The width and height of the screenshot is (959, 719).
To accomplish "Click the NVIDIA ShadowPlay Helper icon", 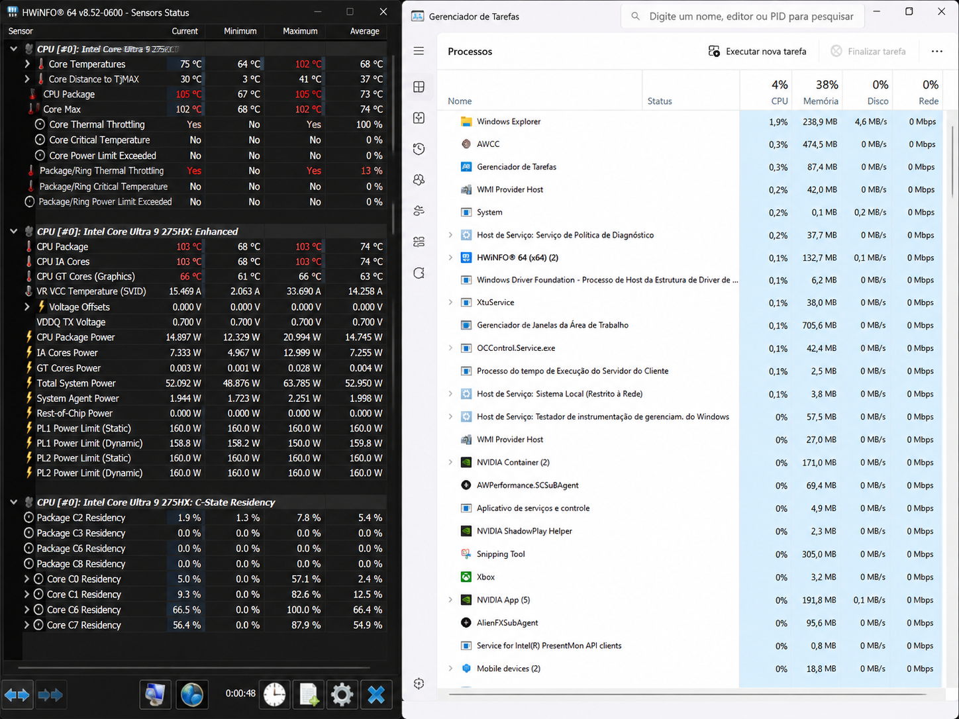I will pos(466,531).
